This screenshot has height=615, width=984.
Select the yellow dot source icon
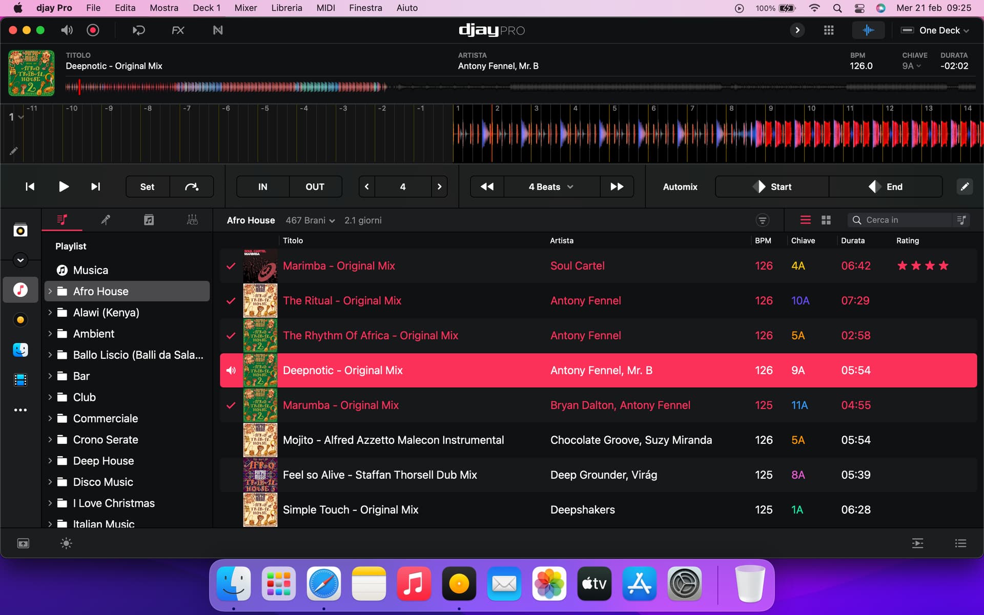pos(20,320)
